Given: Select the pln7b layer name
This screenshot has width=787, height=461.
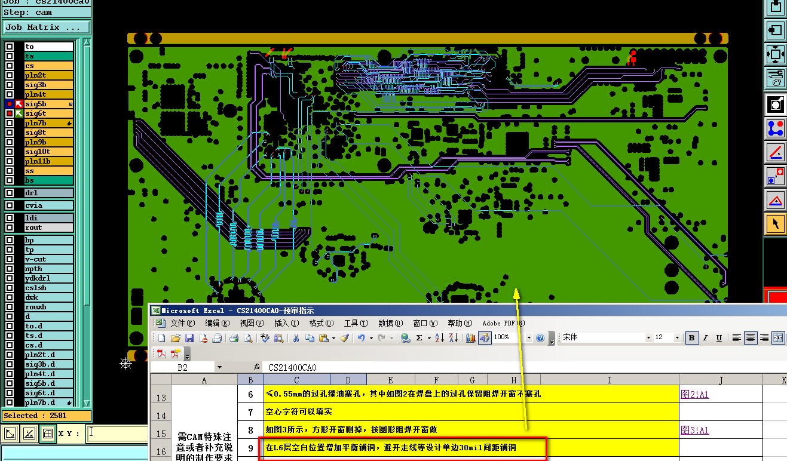Looking at the screenshot, I should click(x=48, y=123).
